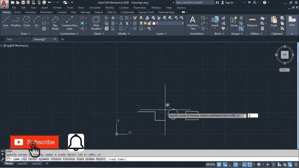The width and height of the screenshot is (299, 168).
Task: Expand the Utilities panel
Action: pyautogui.click(x=256, y=34)
